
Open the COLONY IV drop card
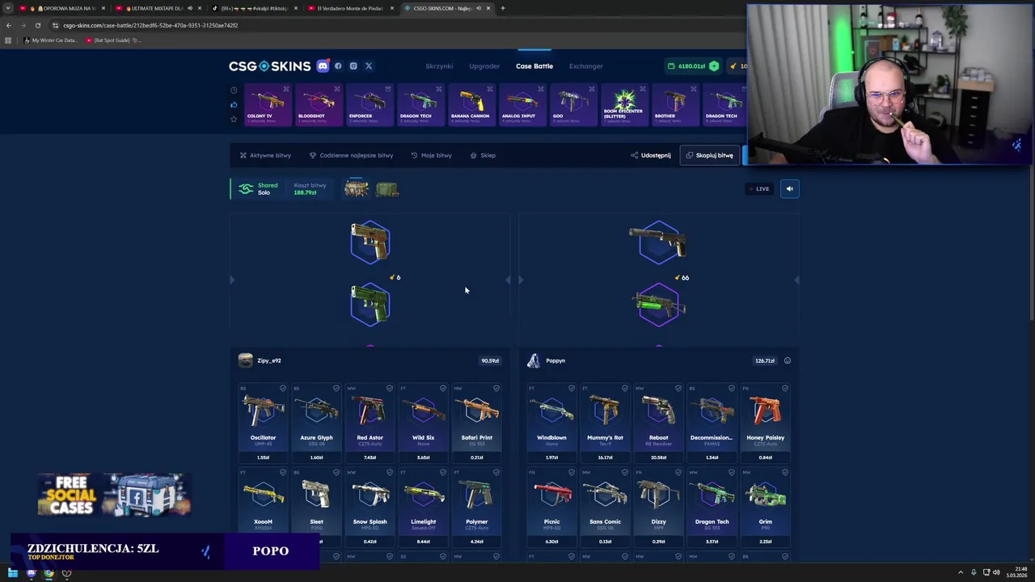pos(266,105)
